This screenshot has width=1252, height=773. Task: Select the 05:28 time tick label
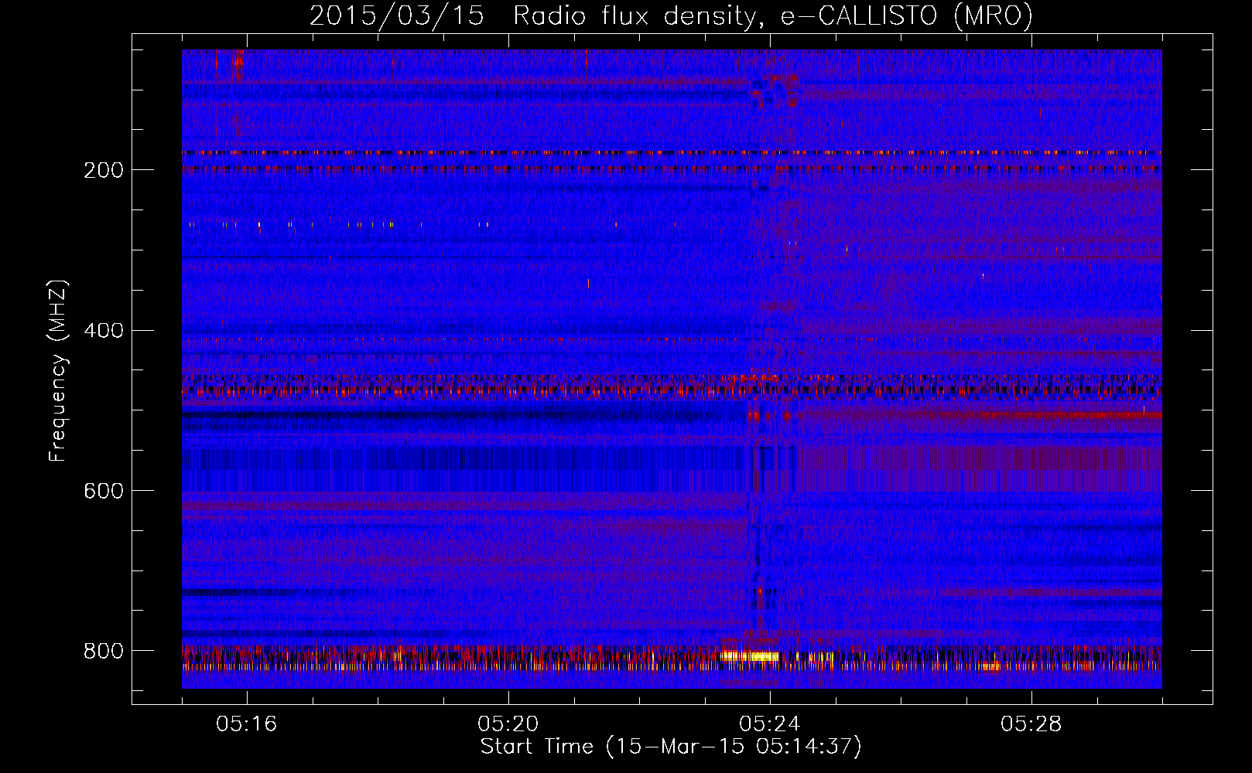point(1031,724)
